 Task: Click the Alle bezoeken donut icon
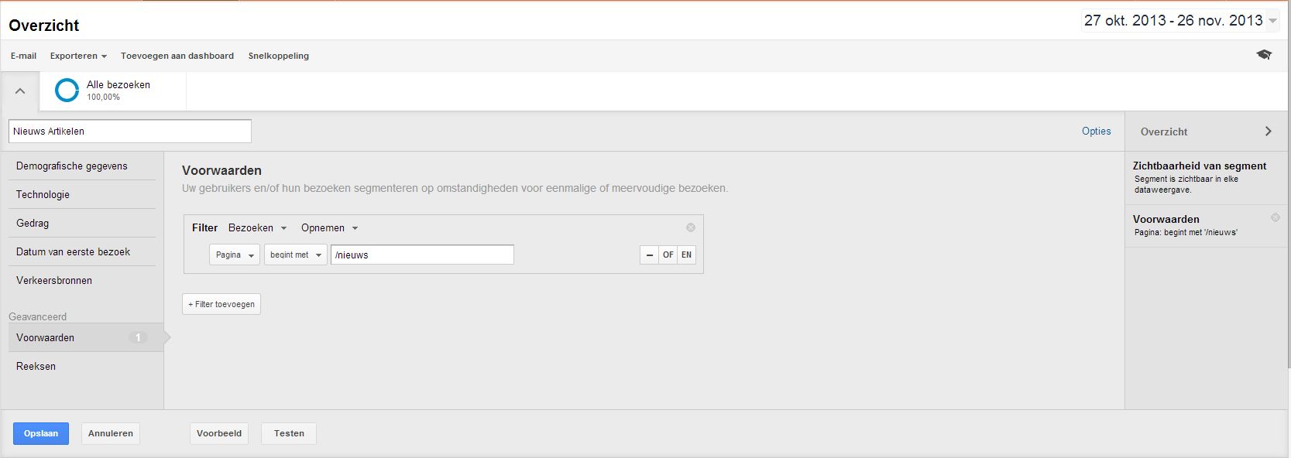(x=67, y=91)
